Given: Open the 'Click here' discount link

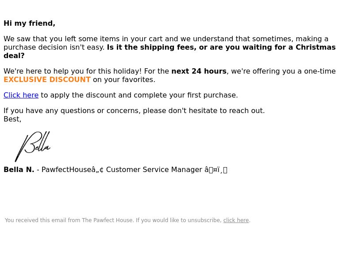Looking at the screenshot, I should (21, 95).
